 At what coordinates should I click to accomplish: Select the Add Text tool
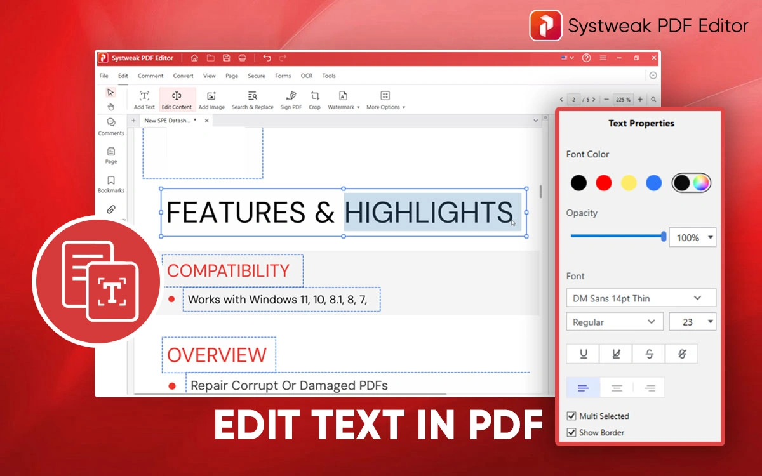[144, 99]
